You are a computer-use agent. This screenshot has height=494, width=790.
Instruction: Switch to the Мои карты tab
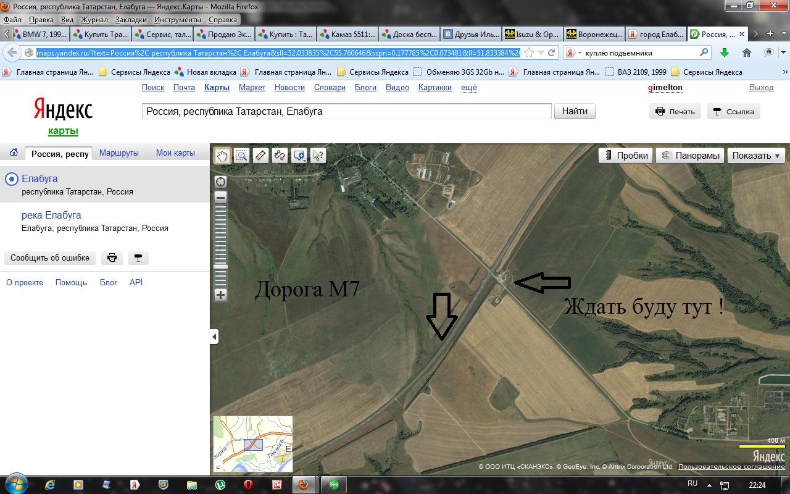(175, 153)
